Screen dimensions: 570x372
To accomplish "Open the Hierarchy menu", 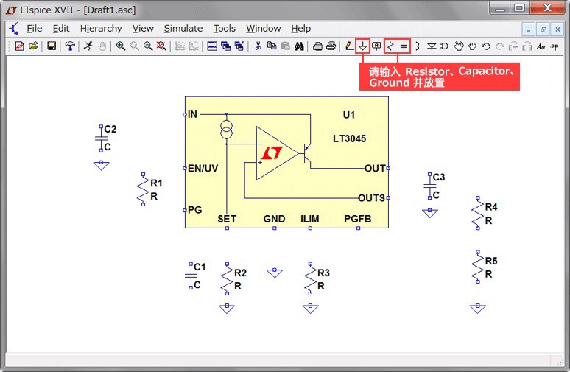I will (x=101, y=29).
